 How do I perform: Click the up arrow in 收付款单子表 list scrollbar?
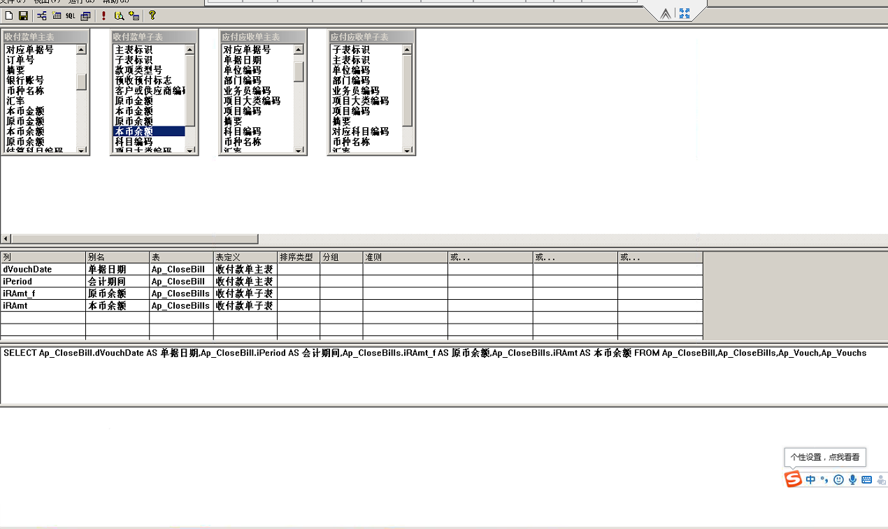[190, 50]
